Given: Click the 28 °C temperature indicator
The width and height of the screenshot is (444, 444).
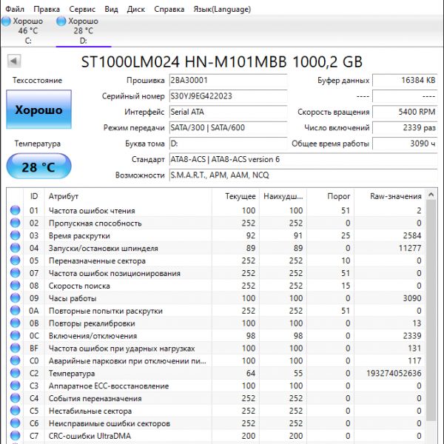Looking at the screenshot, I should click(x=38, y=167).
